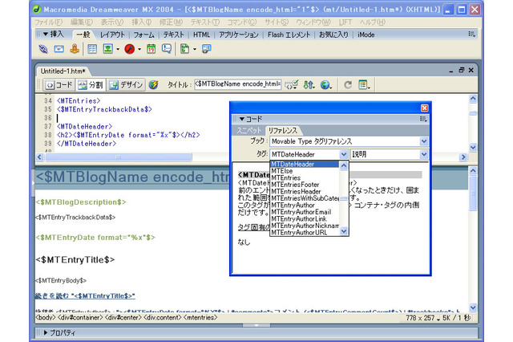Open the サイト(S) menu
Image resolution: width=513 pixels, height=342 pixels.
click(277, 22)
